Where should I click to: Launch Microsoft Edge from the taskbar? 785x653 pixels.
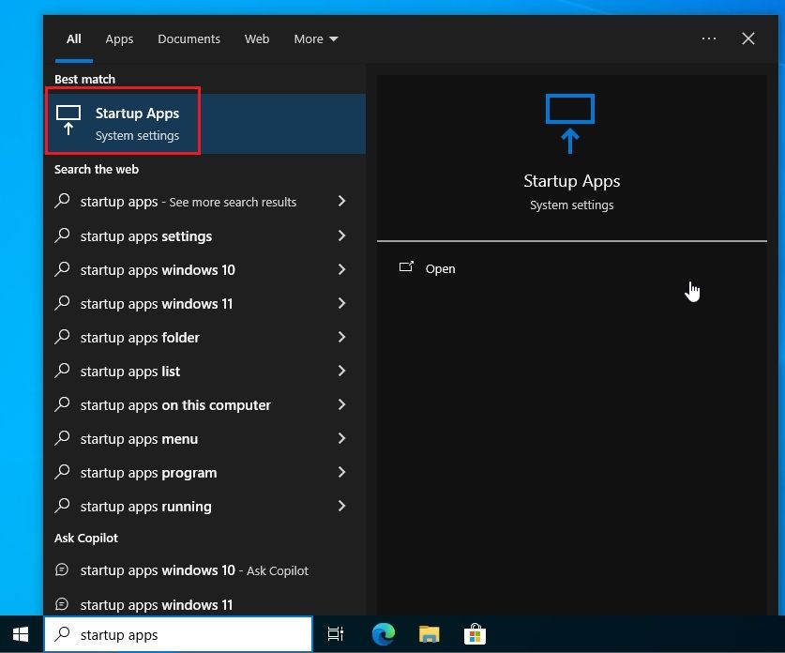point(383,635)
